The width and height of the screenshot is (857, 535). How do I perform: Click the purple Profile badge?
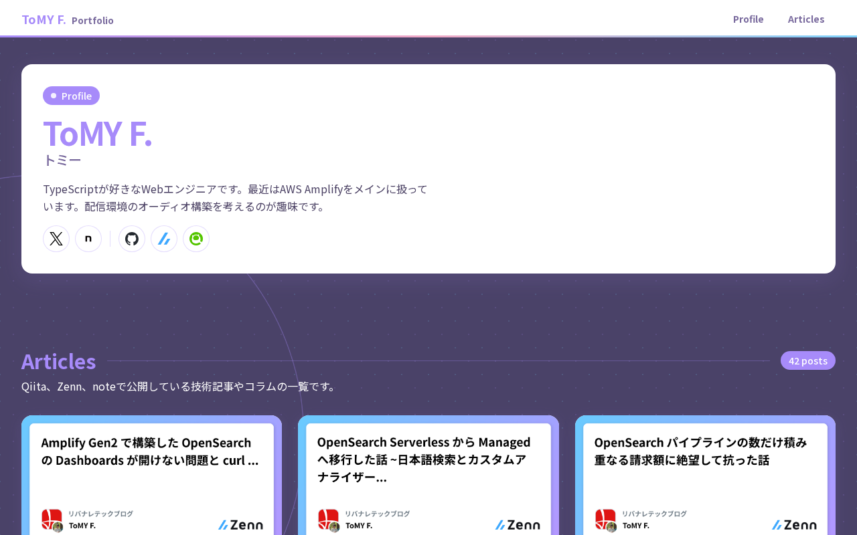coord(71,96)
